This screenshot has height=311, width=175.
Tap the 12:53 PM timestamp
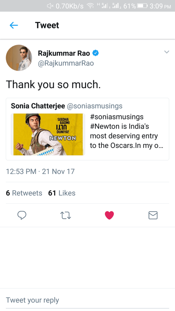21,172
